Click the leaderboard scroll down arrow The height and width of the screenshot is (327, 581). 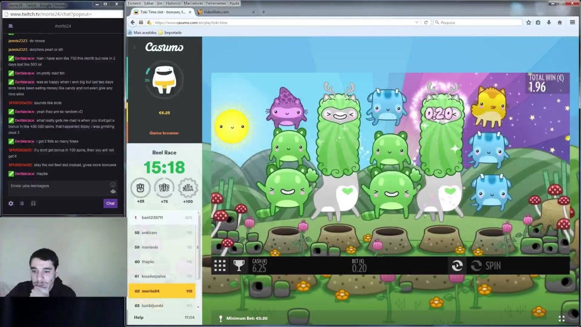coord(198,307)
